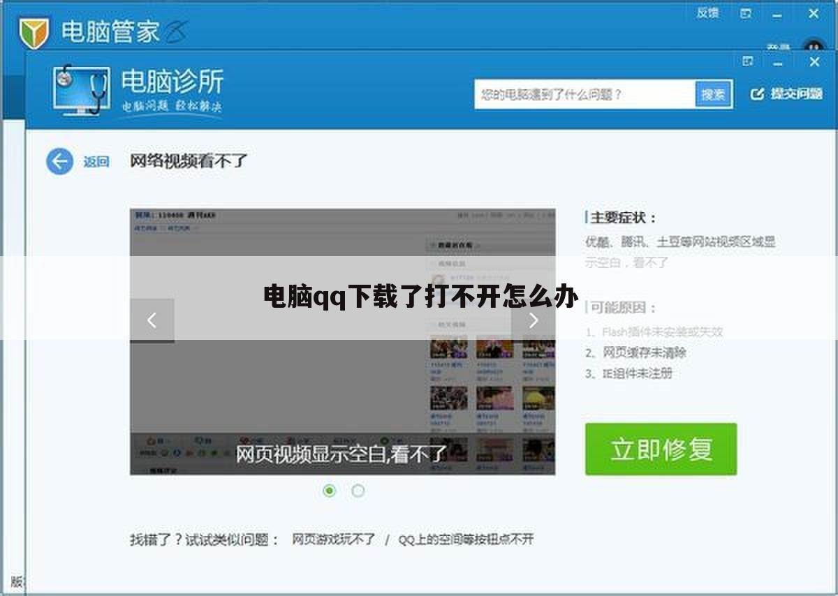
Task: Show next slide with right chevron
Action: (x=534, y=320)
